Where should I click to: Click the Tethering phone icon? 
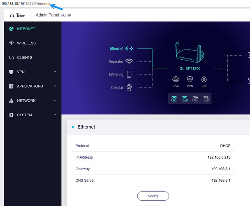pyautogui.click(x=129, y=74)
